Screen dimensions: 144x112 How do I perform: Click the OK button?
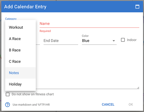point(131,105)
